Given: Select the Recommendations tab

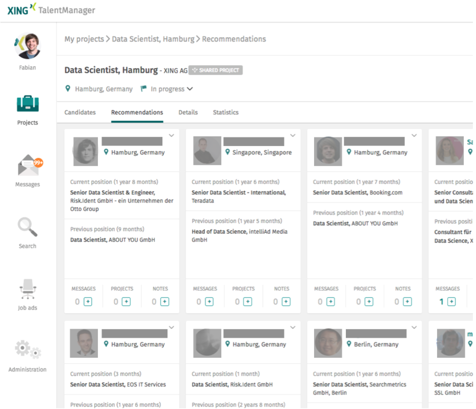Looking at the screenshot, I should (x=137, y=112).
